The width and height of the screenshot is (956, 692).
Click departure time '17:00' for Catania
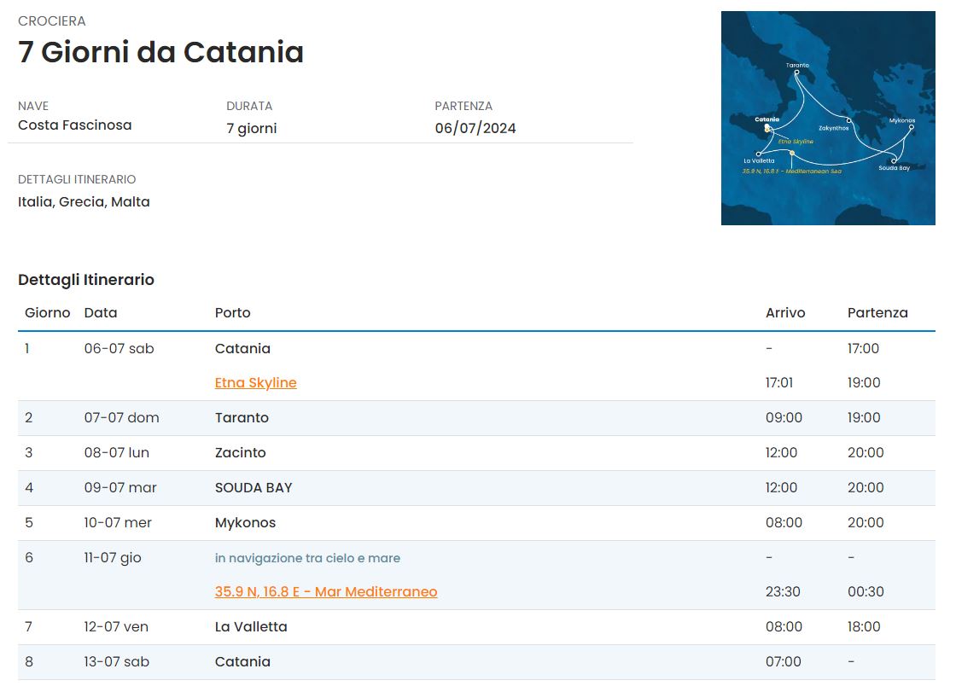tap(863, 349)
